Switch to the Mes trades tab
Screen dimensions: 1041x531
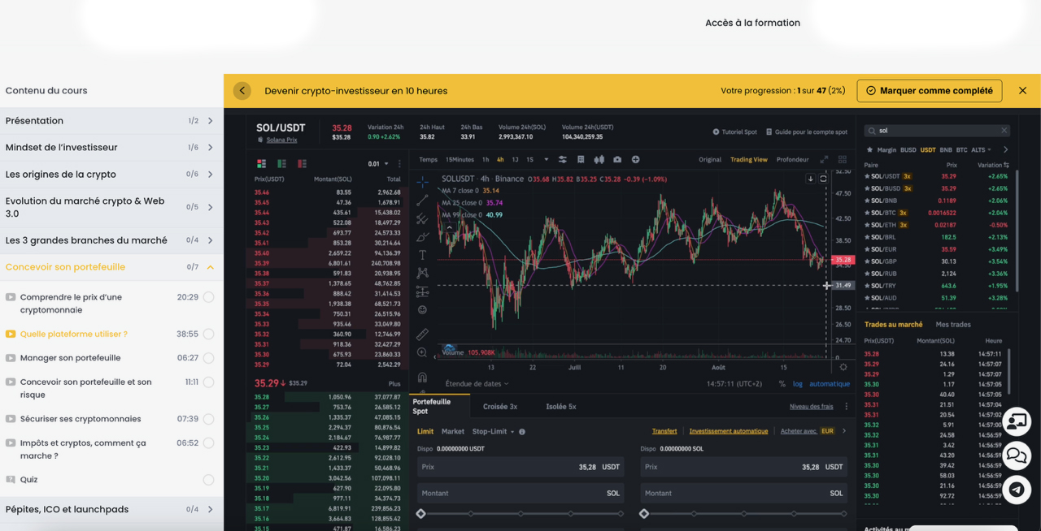(953, 325)
